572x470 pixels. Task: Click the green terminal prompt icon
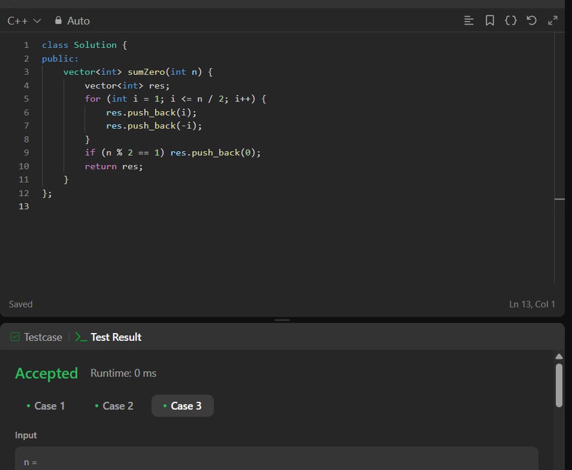[x=81, y=337]
